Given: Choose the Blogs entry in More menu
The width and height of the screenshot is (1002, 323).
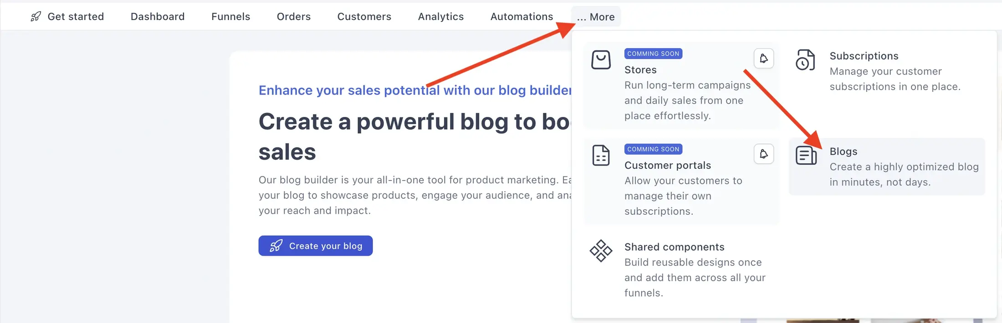Looking at the screenshot, I should click(887, 167).
